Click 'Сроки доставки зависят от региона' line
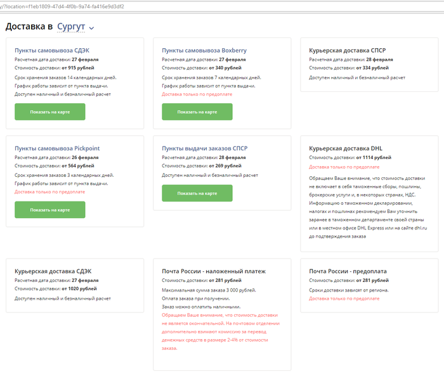This screenshot has width=444, height=372. coord(349,290)
